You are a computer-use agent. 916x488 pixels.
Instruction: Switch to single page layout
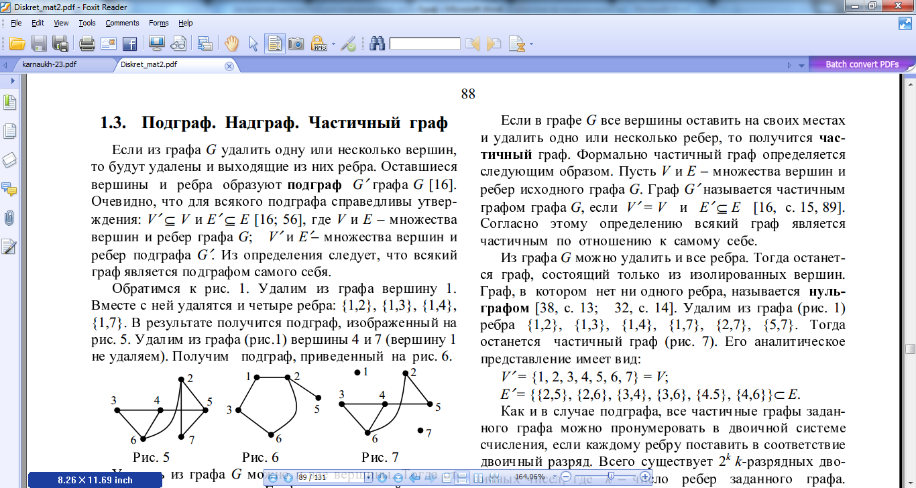(446, 477)
